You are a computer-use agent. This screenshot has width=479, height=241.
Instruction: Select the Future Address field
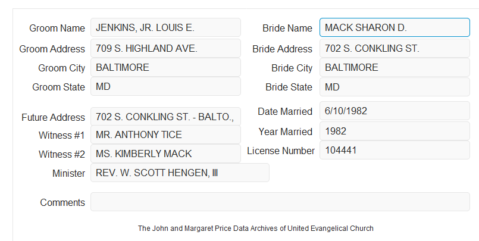coord(165,117)
